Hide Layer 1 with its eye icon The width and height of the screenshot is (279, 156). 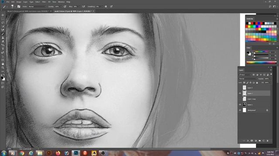[240, 104]
